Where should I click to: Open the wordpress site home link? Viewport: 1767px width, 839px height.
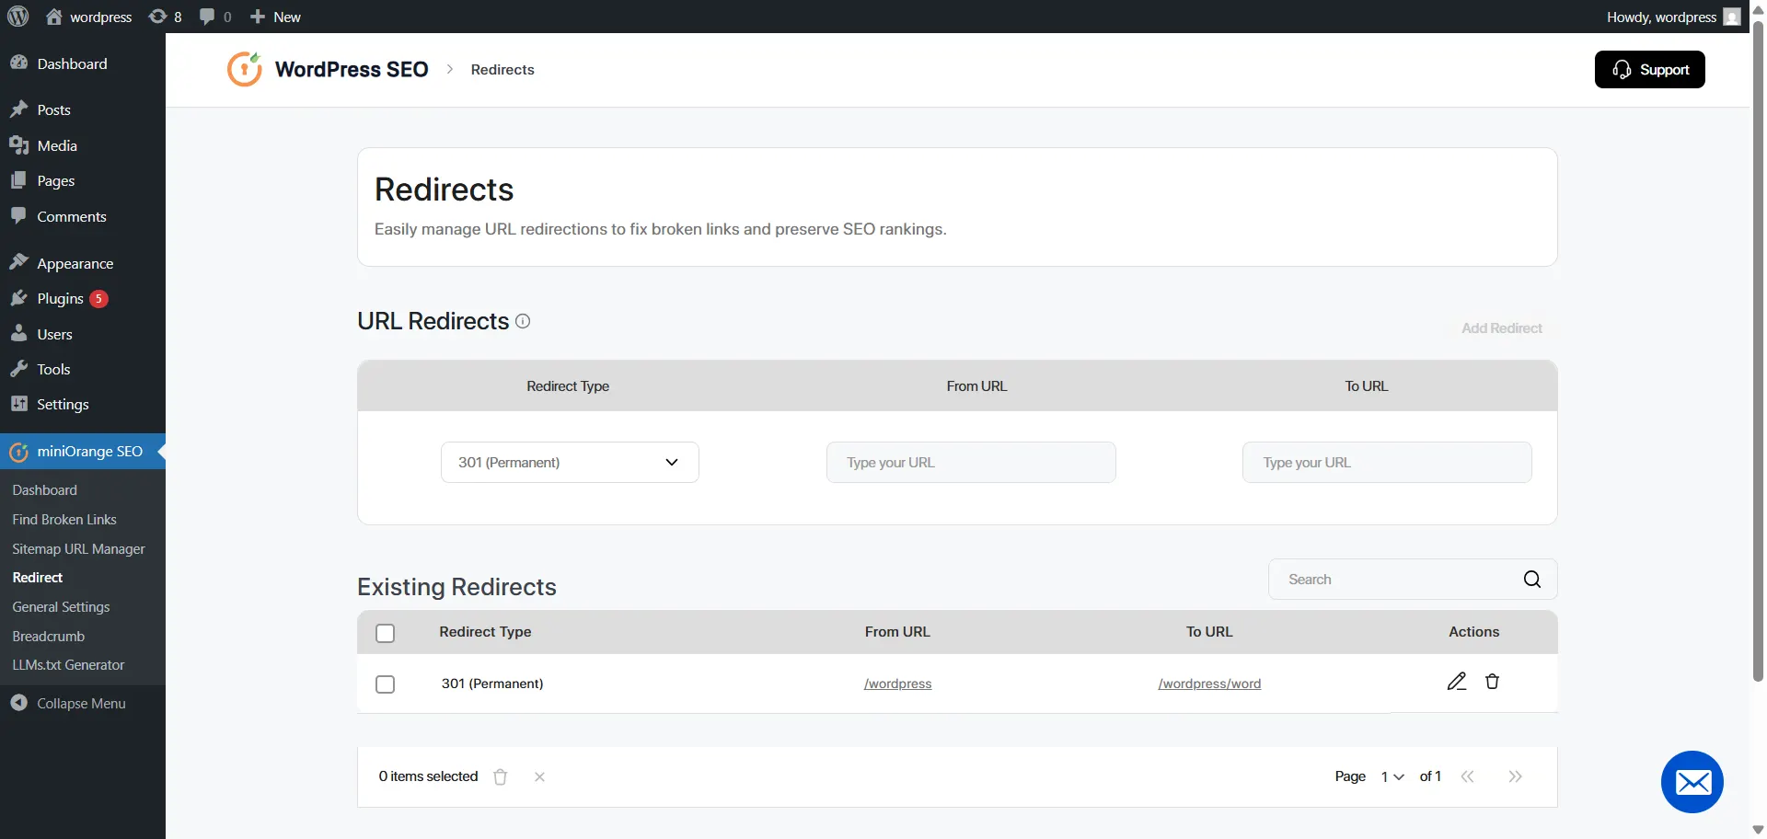pyautogui.click(x=89, y=17)
